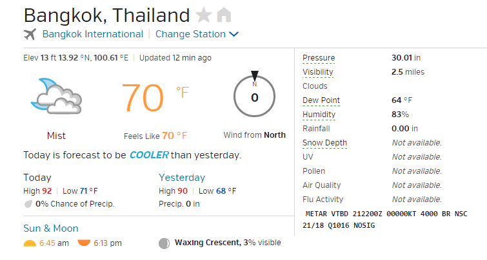Click the favorite star icon

click(x=203, y=15)
